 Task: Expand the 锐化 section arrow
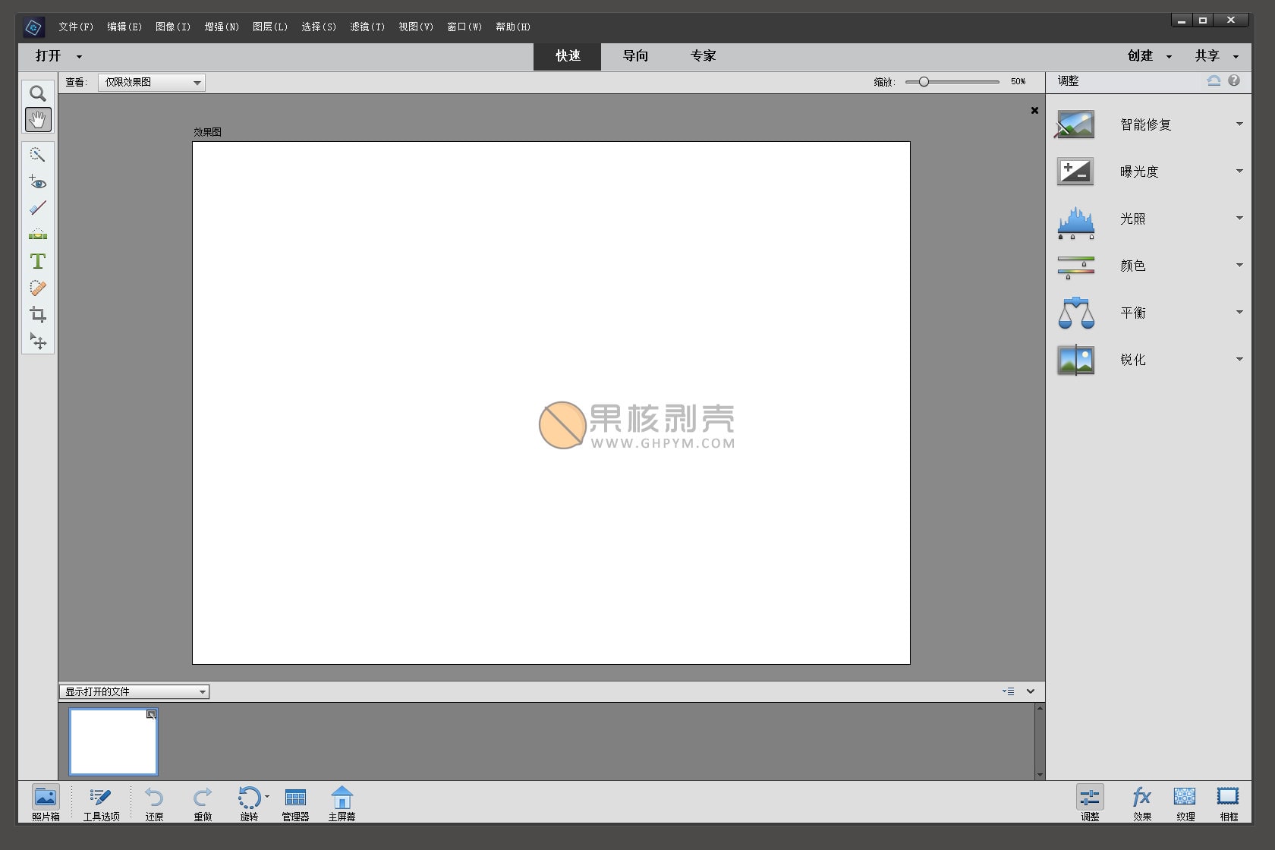click(x=1239, y=359)
